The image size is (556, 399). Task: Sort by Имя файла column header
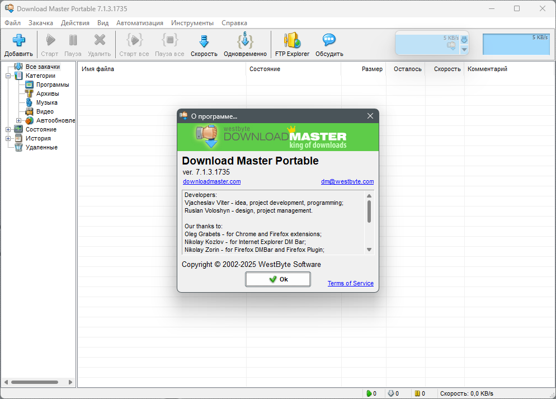tap(162, 69)
